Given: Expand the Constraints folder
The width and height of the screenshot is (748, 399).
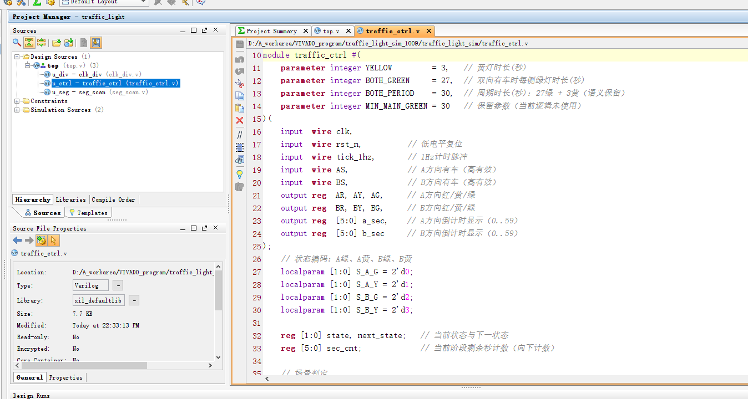Looking at the screenshot, I should pyautogui.click(x=17, y=101).
